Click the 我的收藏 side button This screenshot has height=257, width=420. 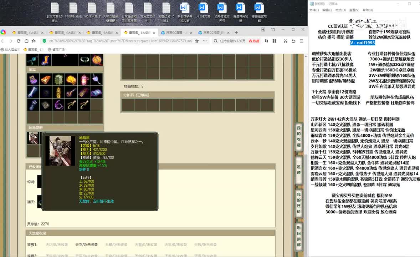point(299,136)
